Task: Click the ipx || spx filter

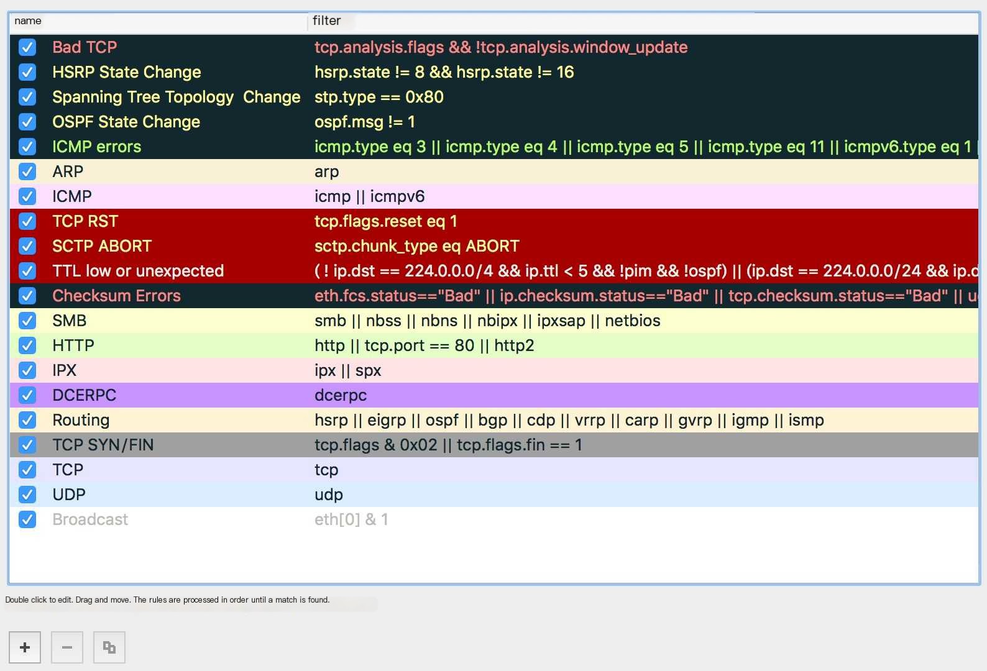Action: 348,370
